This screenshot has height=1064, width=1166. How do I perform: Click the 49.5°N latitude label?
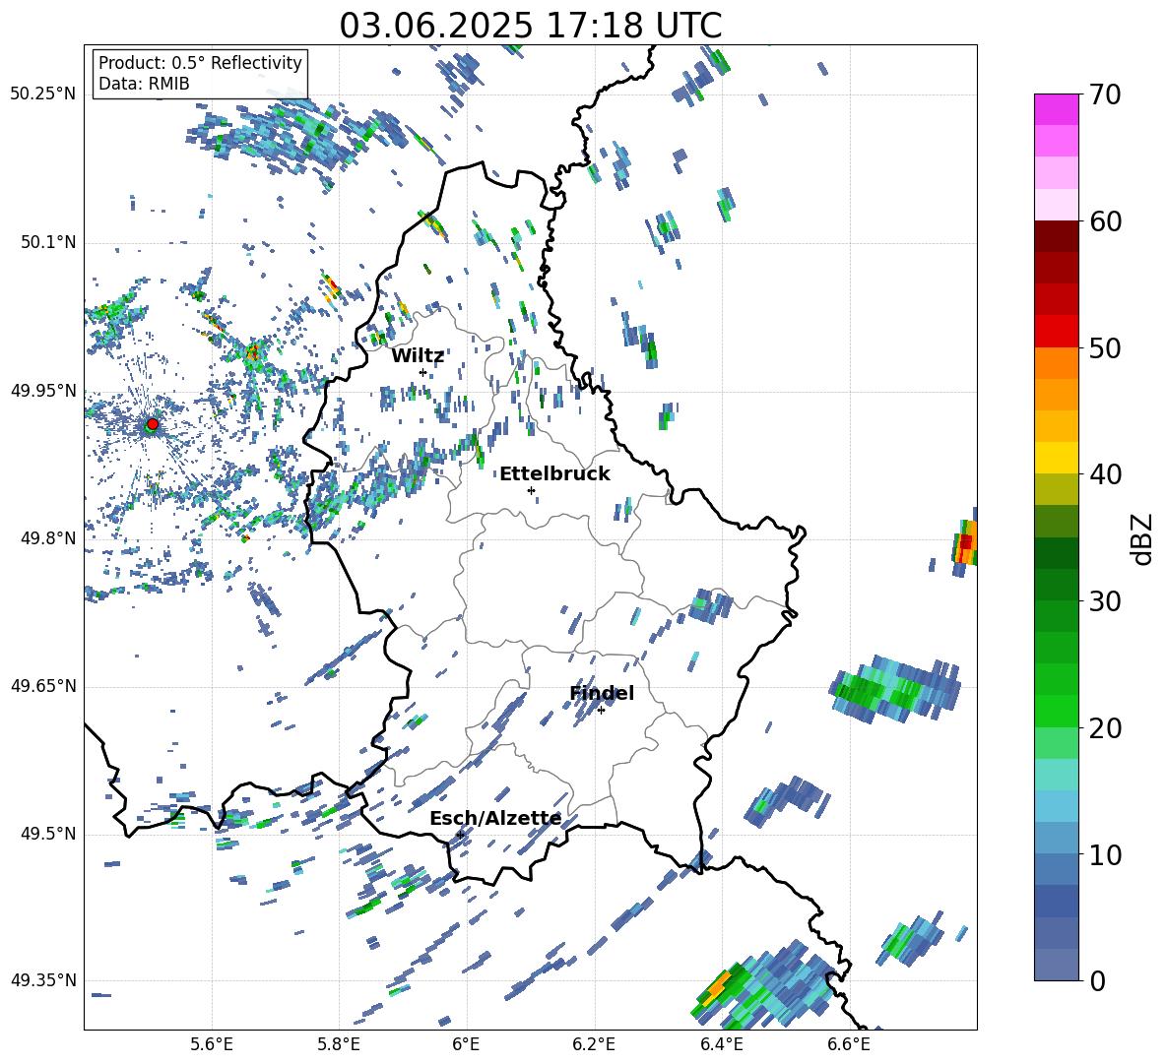[x=48, y=834]
